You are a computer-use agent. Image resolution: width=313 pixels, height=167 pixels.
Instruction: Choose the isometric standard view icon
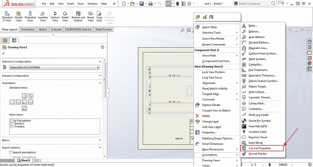pyautogui.click(x=31, y=96)
